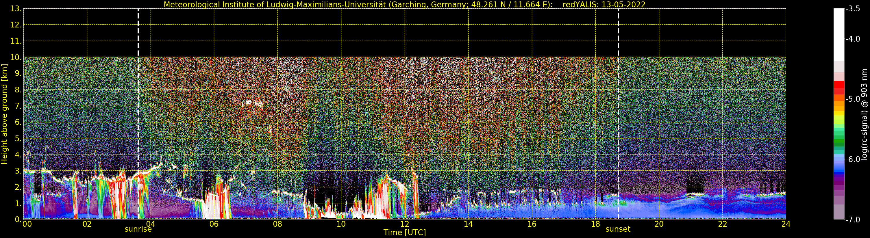This screenshot has width=870, height=238.
Task: Click the height axis tick '7.'
Action: pos(18,106)
